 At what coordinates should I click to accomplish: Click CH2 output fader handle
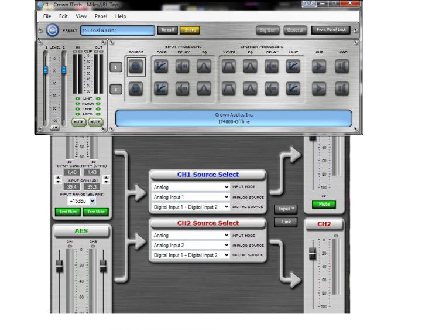313,253
